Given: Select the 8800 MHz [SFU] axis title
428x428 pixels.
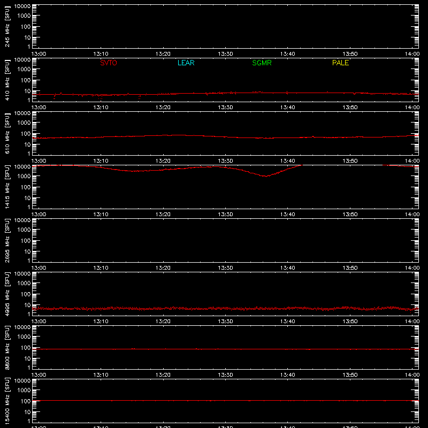Looking at the screenshot, I should (x=7, y=347).
